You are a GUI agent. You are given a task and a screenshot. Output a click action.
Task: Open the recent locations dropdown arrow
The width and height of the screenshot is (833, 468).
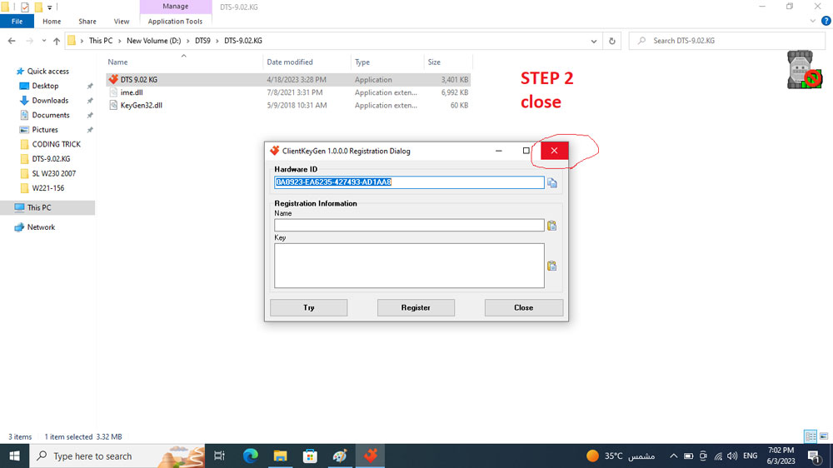tap(43, 41)
